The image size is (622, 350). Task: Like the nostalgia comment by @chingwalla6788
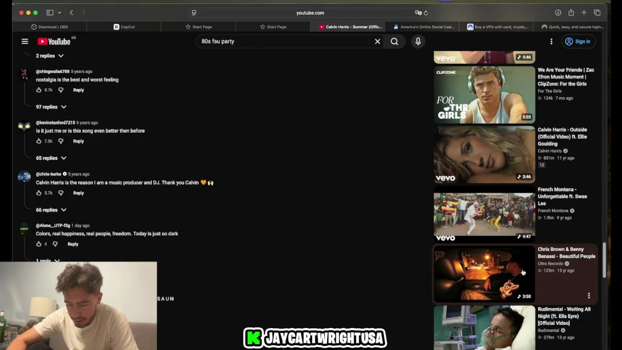(x=39, y=90)
